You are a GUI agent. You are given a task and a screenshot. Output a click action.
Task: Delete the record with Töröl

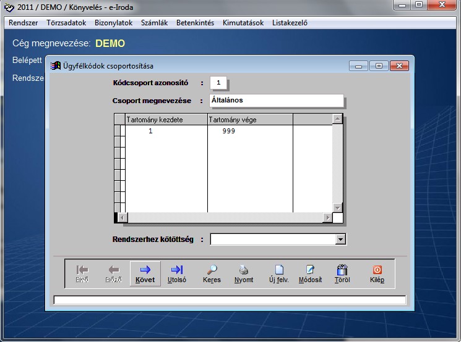click(x=342, y=273)
